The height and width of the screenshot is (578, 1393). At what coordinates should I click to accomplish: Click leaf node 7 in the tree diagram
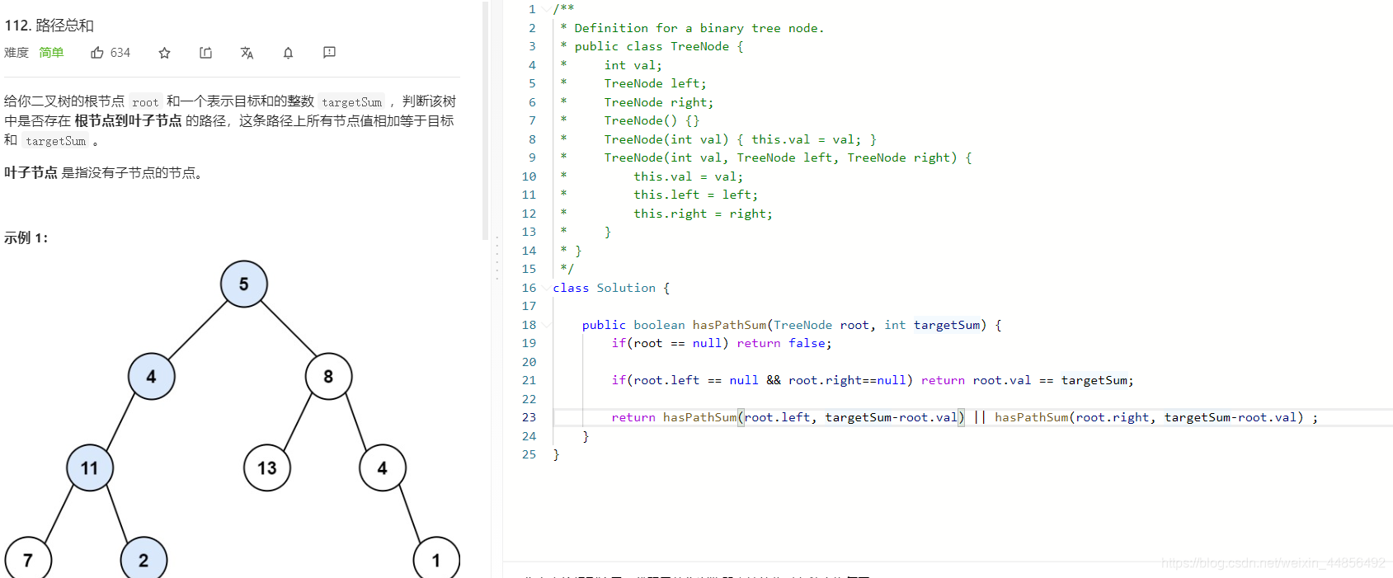[28, 559]
